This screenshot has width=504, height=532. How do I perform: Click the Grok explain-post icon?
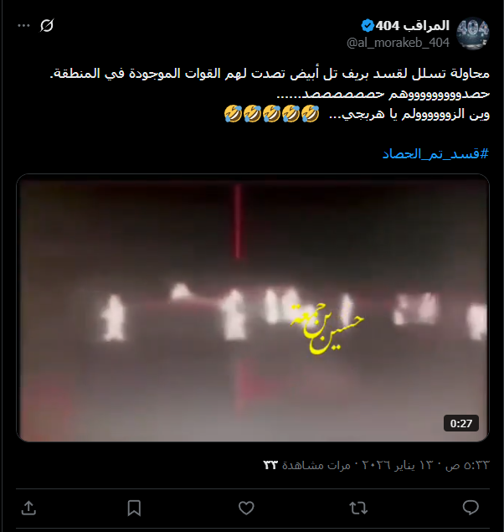tap(47, 25)
